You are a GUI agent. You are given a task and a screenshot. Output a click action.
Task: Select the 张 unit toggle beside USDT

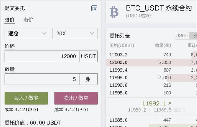click(x=194, y=36)
